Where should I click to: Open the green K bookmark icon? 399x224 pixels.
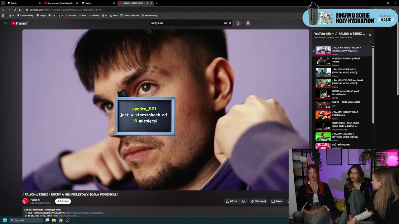54,16
